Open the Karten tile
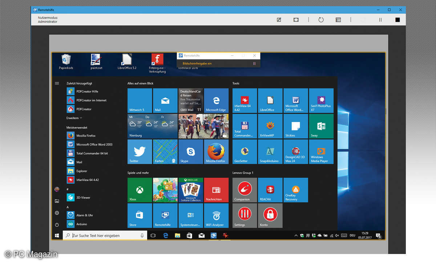 click(x=165, y=152)
